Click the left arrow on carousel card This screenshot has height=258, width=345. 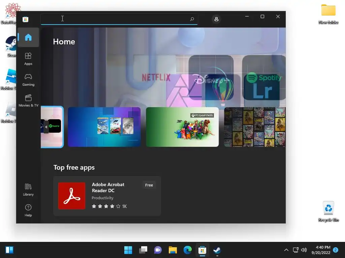(46, 127)
